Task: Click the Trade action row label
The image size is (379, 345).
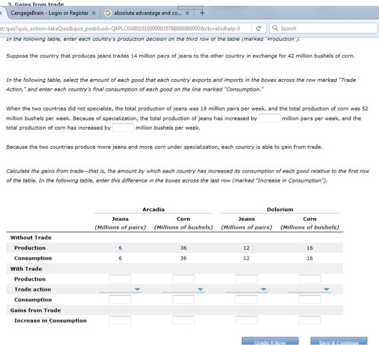Action: click(32, 289)
